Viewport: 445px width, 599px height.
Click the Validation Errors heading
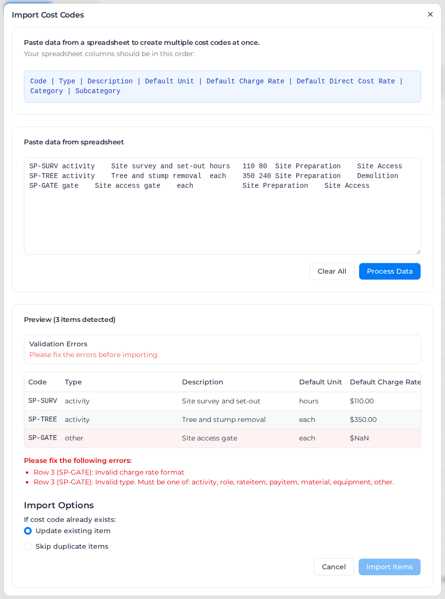[58, 344]
